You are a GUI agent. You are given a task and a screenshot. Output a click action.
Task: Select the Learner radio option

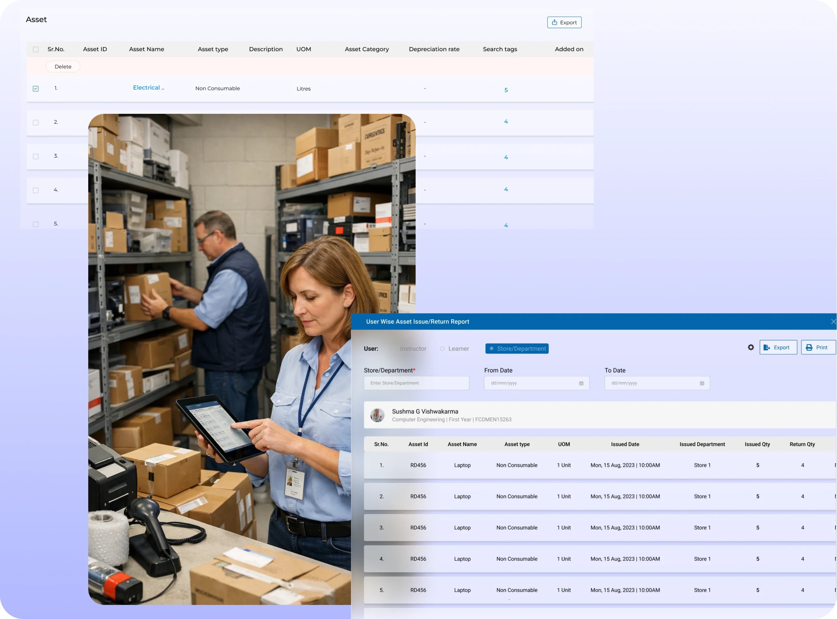[x=442, y=349]
